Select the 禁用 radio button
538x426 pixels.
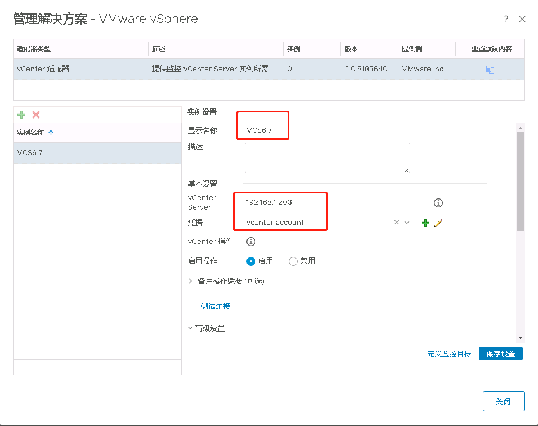tap(293, 261)
